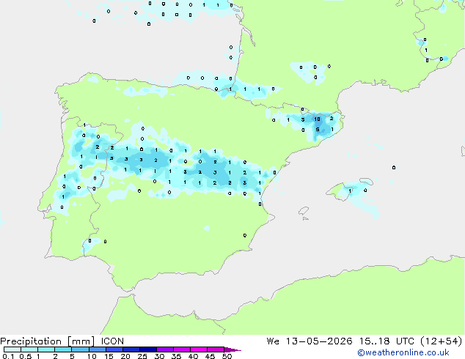The image size is (465, 359).
Task: Click the "UTC" label
Action: click(405, 341)
